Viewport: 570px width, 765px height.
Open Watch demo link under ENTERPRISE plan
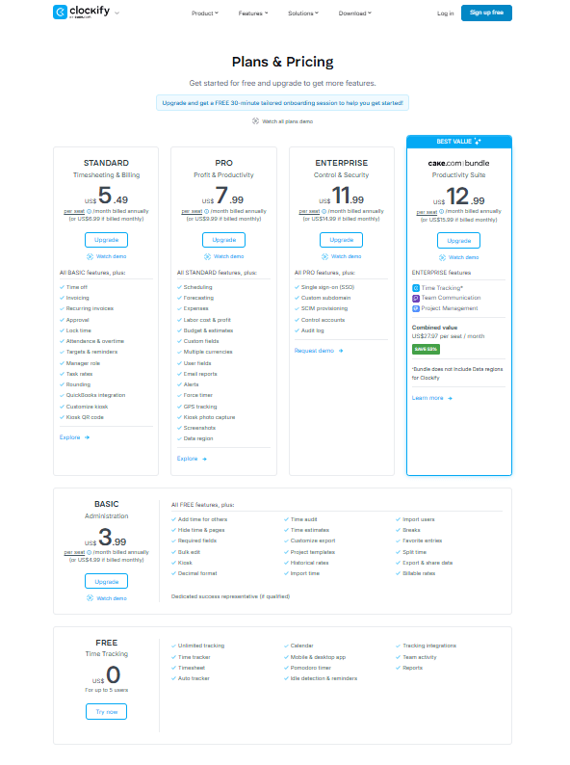[x=347, y=256]
